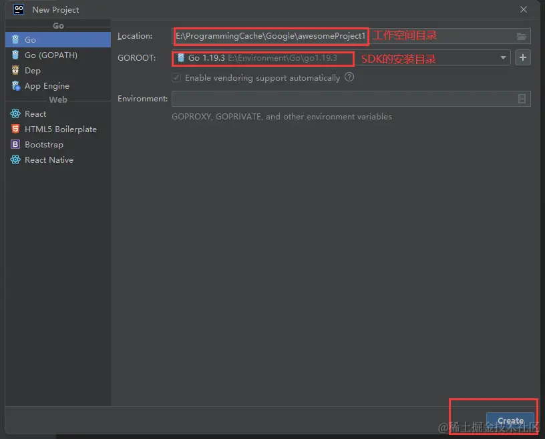
Task: Click the Bootstrap B icon
Action: [15, 144]
